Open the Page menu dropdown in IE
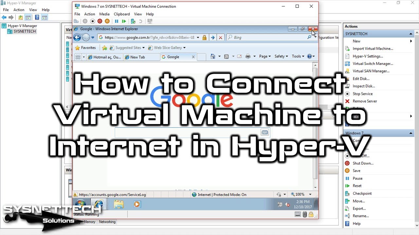The width and height of the screenshot is (419, 235). coord(265,56)
